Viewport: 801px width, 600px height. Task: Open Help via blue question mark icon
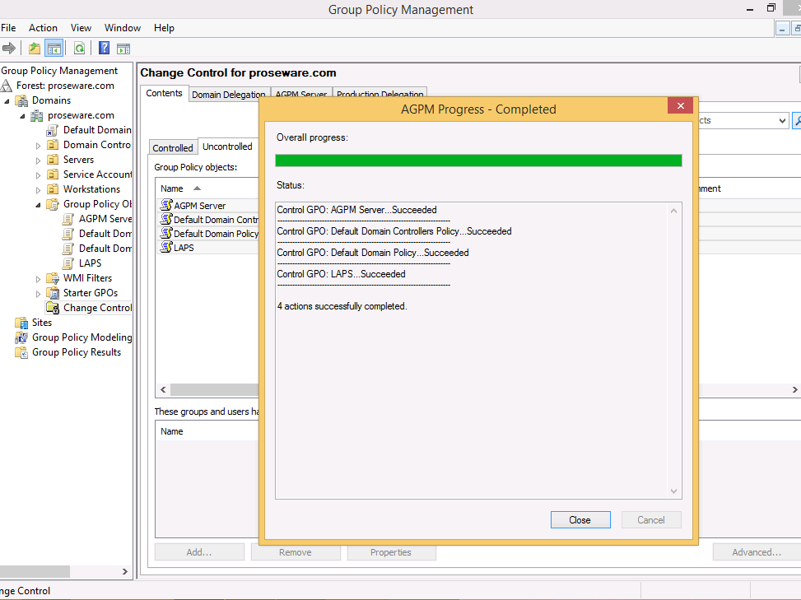[x=105, y=49]
